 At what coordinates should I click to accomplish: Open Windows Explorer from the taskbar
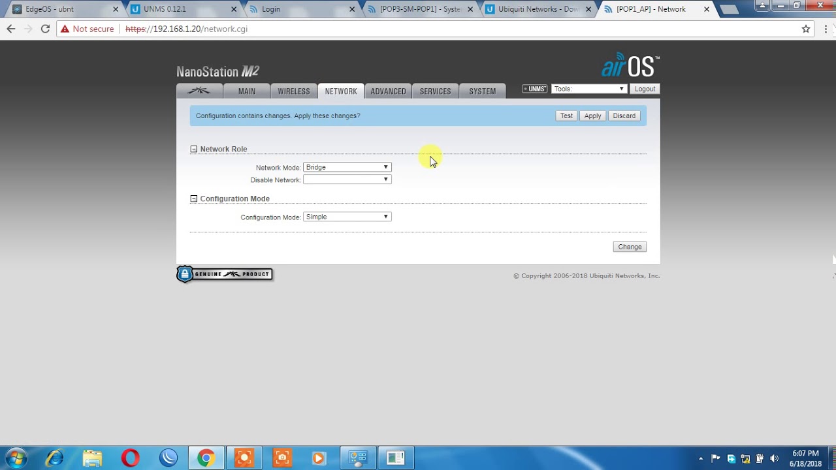pyautogui.click(x=92, y=458)
